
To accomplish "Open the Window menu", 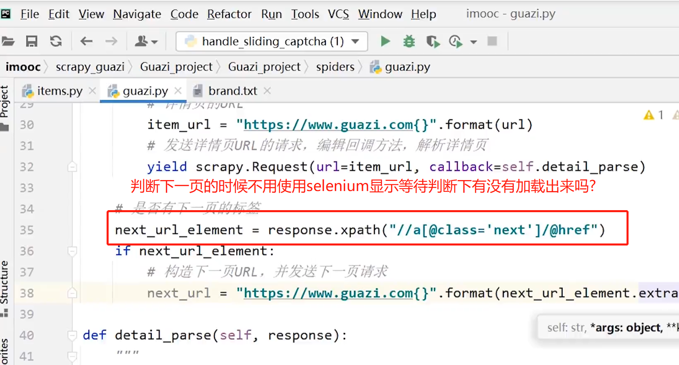I will (380, 14).
